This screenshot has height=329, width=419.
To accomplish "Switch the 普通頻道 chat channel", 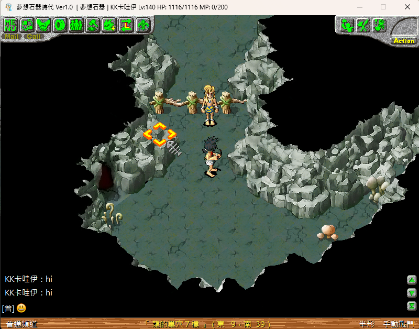I will coord(21,324).
